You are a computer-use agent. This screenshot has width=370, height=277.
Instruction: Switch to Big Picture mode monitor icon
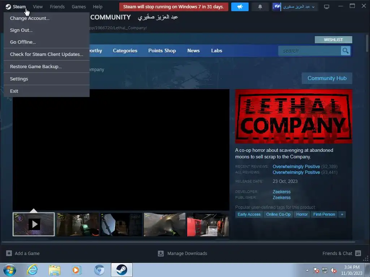(x=327, y=7)
